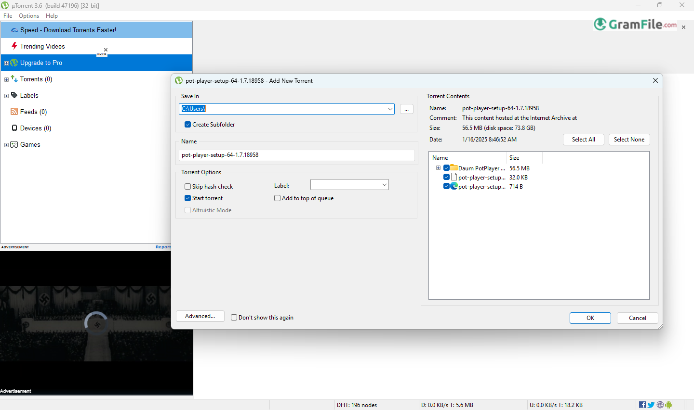The image size is (694, 410).
Task: Expand the Games sidebar node
Action: pyautogui.click(x=6, y=145)
